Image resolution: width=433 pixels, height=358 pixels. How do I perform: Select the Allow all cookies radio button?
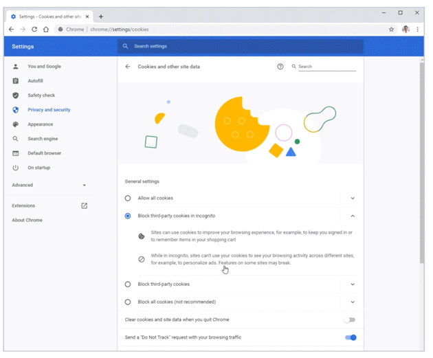[128, 198]
